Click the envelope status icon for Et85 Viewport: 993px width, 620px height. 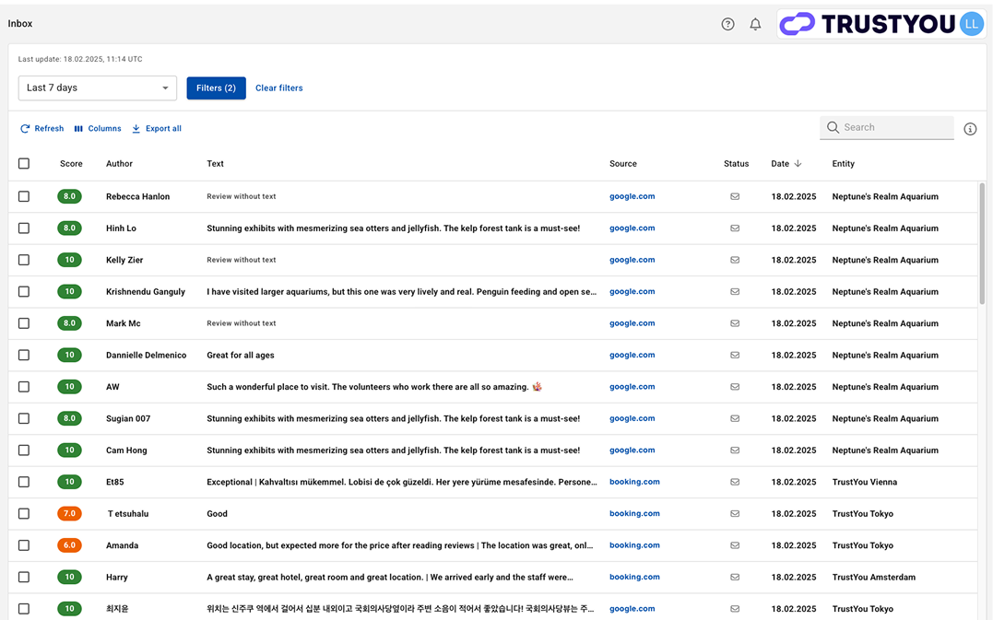pyautogui.click(x=735, y=482)
